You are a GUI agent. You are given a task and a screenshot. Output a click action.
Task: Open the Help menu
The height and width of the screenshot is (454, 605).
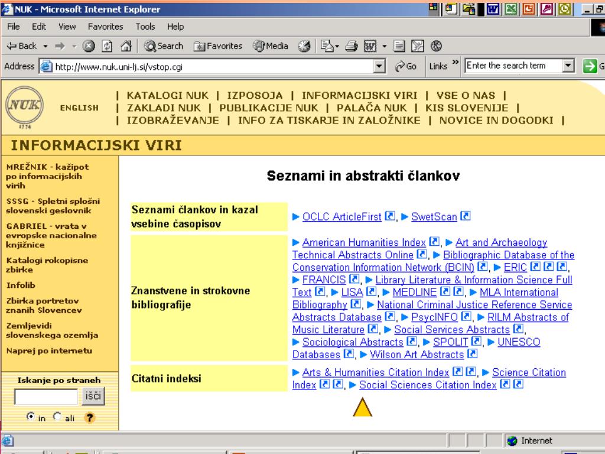pyautogui.click(x=175, y=27)
